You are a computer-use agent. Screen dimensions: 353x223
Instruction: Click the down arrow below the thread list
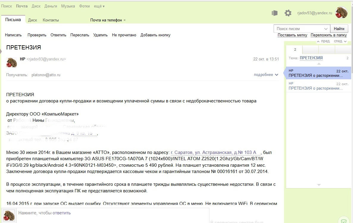319,185
